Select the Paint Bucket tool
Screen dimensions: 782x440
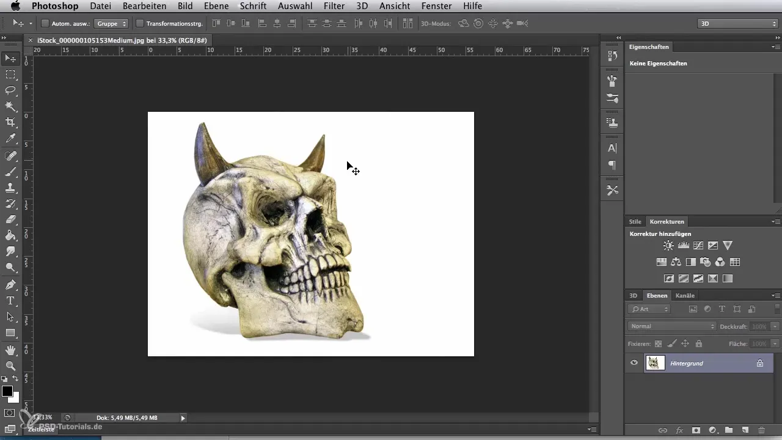click(10, 235)
